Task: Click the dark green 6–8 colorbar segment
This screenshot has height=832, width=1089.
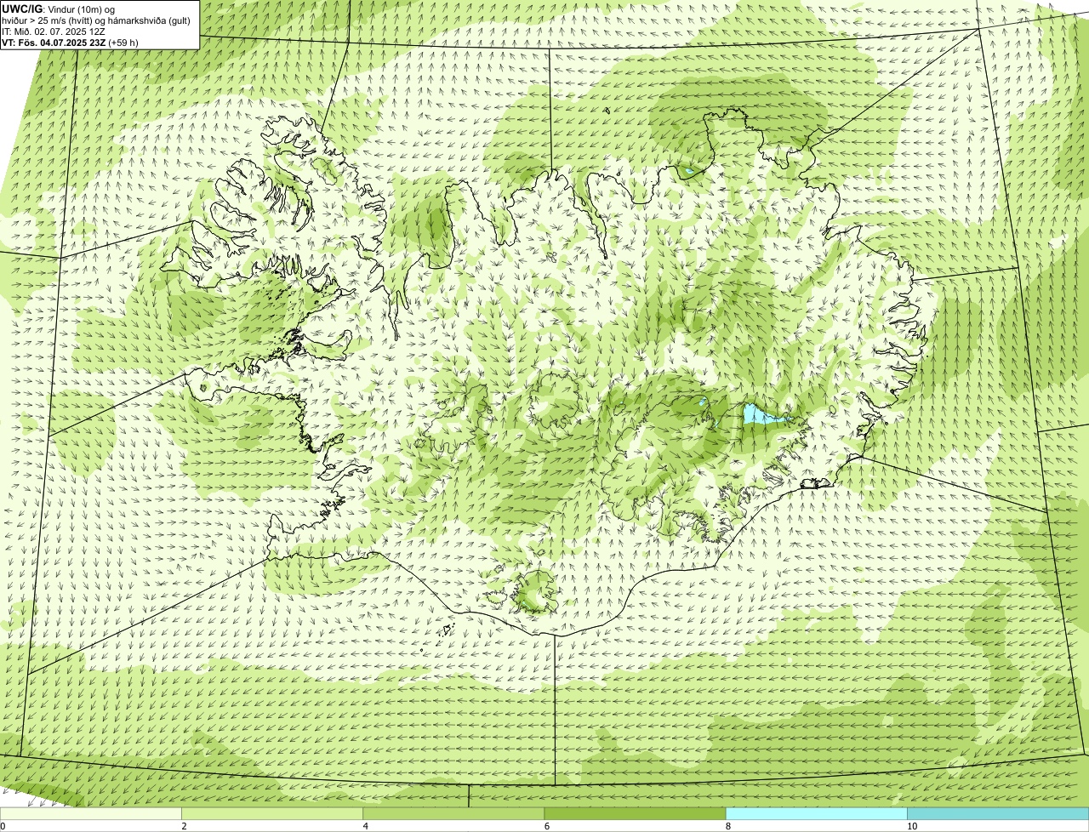Action: point(635,814)
